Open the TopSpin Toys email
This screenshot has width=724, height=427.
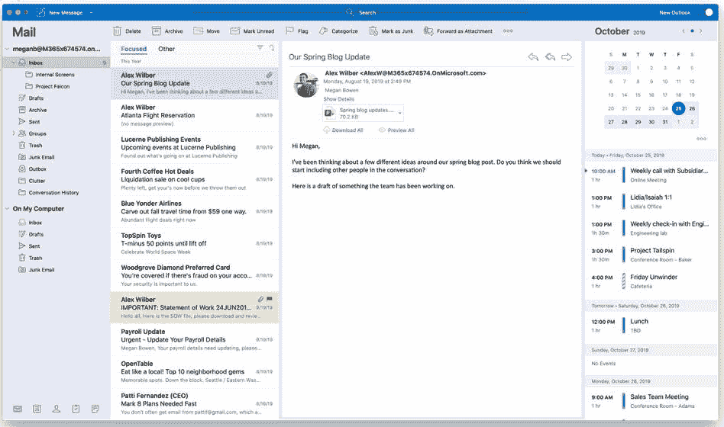point(195,243)
